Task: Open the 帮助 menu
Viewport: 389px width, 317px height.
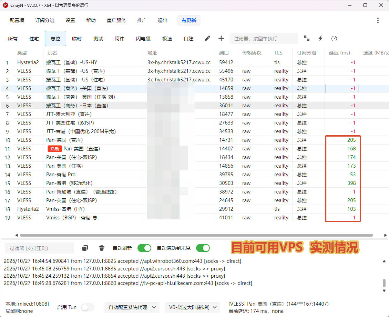Action: coord(91,20)
